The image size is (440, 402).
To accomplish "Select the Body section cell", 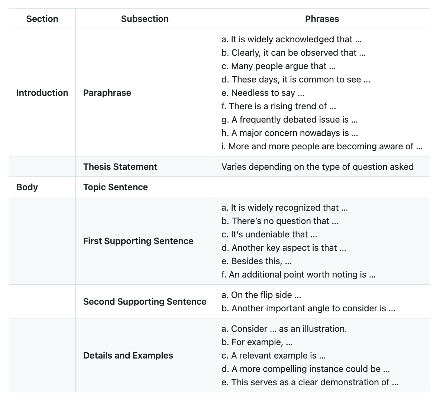I will [27, 187].
